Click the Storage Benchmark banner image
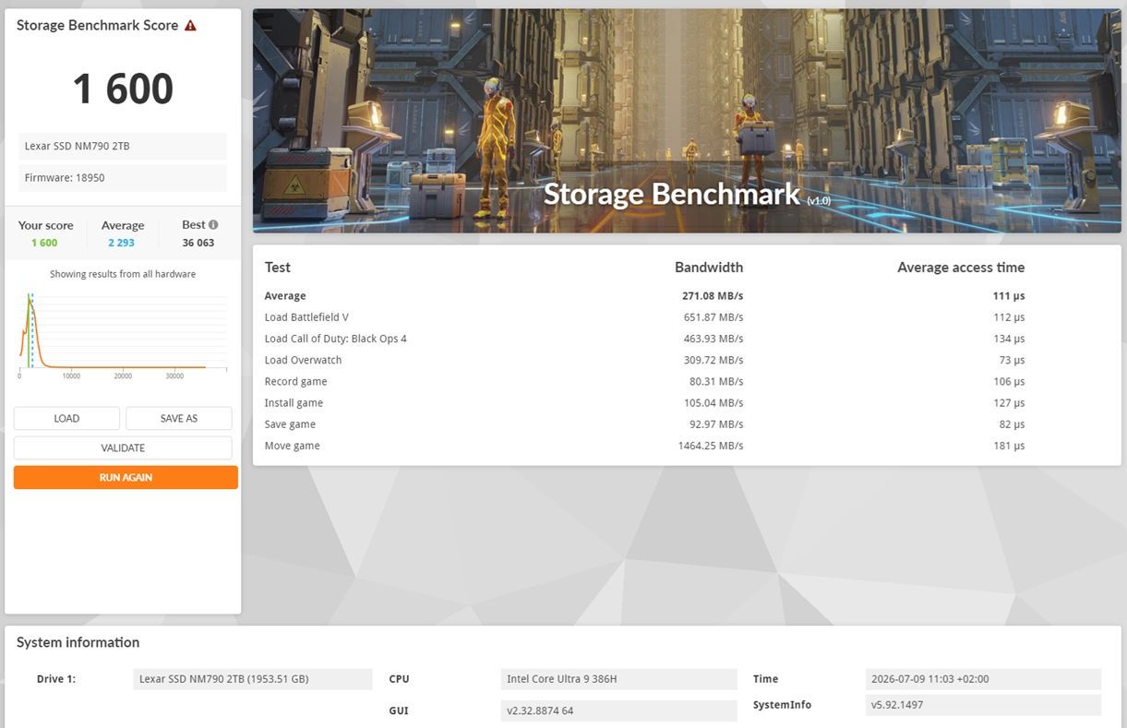 (x=687, y=121)
